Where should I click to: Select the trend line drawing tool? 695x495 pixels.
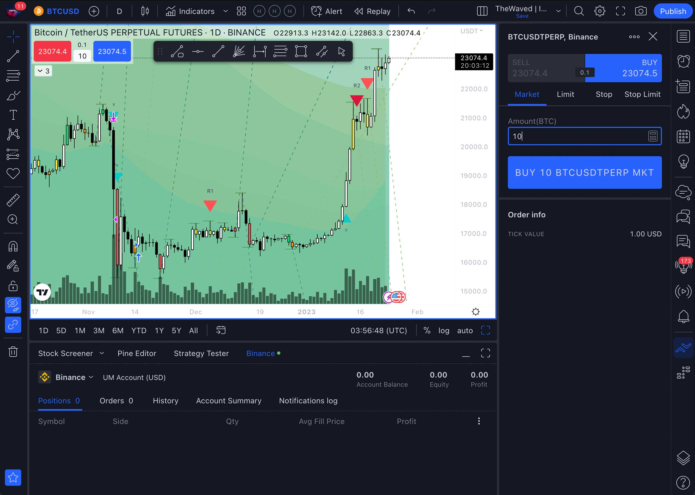click(x=13, y=56)
